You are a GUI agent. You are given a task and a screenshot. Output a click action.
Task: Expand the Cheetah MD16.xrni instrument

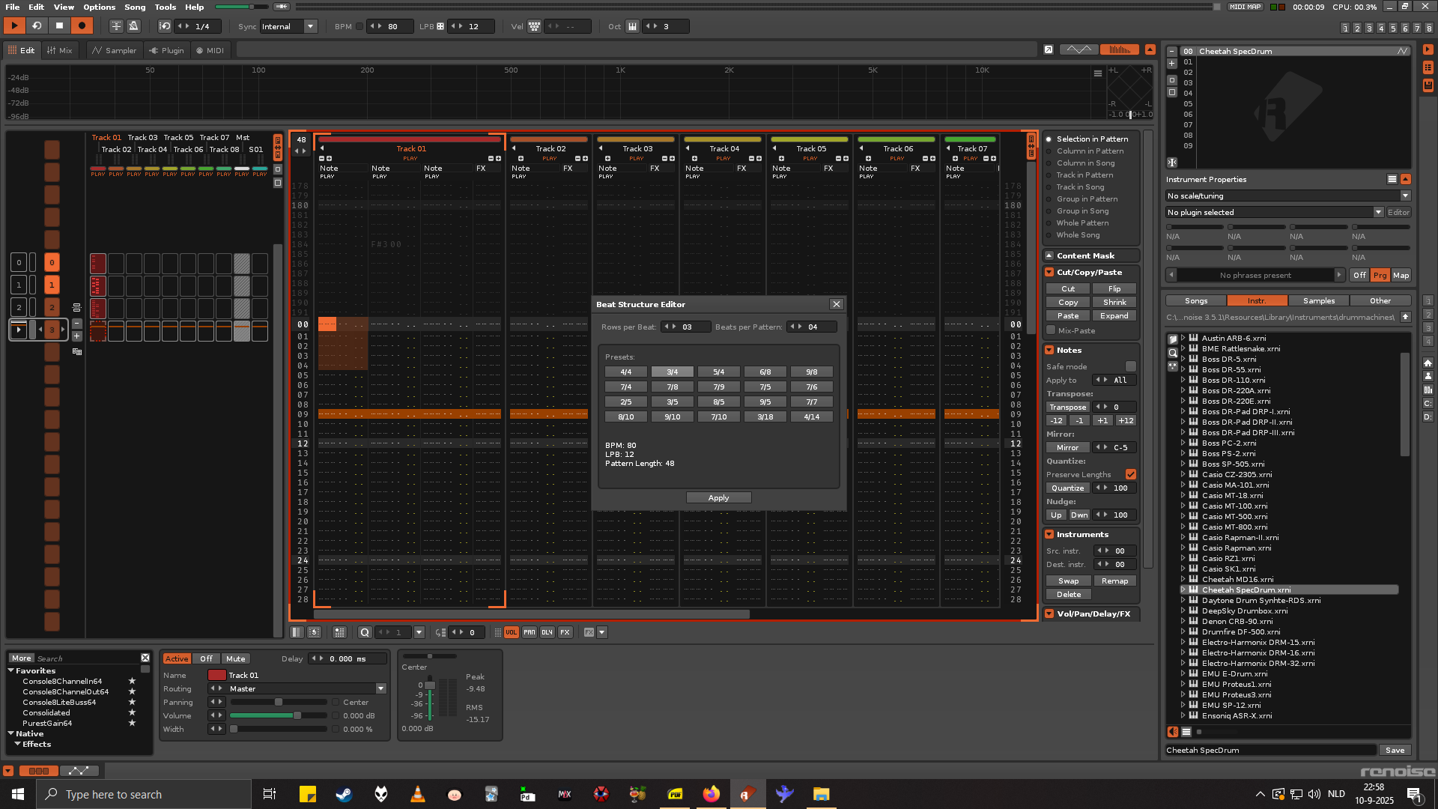click(x=1183, y=580)
